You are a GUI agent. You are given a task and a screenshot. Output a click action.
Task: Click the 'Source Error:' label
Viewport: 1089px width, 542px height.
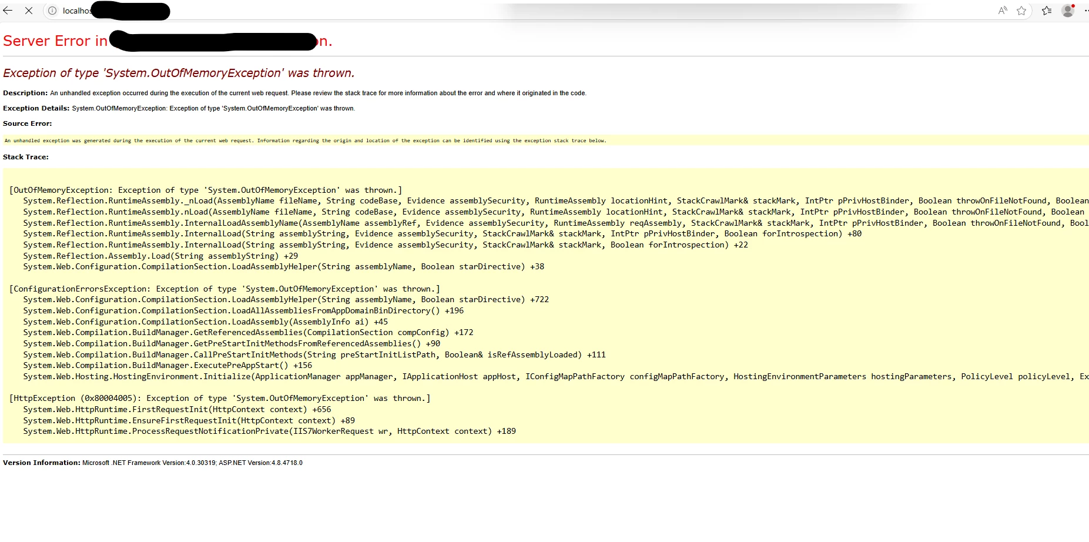(27, 123)
